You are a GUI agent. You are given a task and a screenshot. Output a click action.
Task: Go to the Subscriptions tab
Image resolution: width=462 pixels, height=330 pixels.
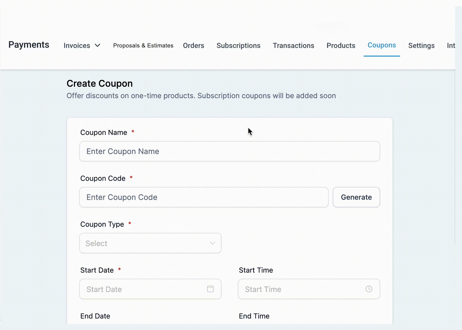pyautogui.click(x=238, y=45)
